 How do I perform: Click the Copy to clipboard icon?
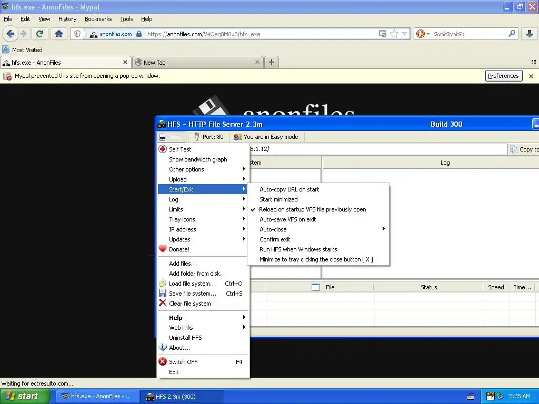pyautogui.click(x=514, y=149)
